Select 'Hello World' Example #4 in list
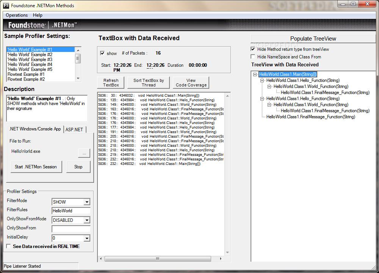 point(41,64)
